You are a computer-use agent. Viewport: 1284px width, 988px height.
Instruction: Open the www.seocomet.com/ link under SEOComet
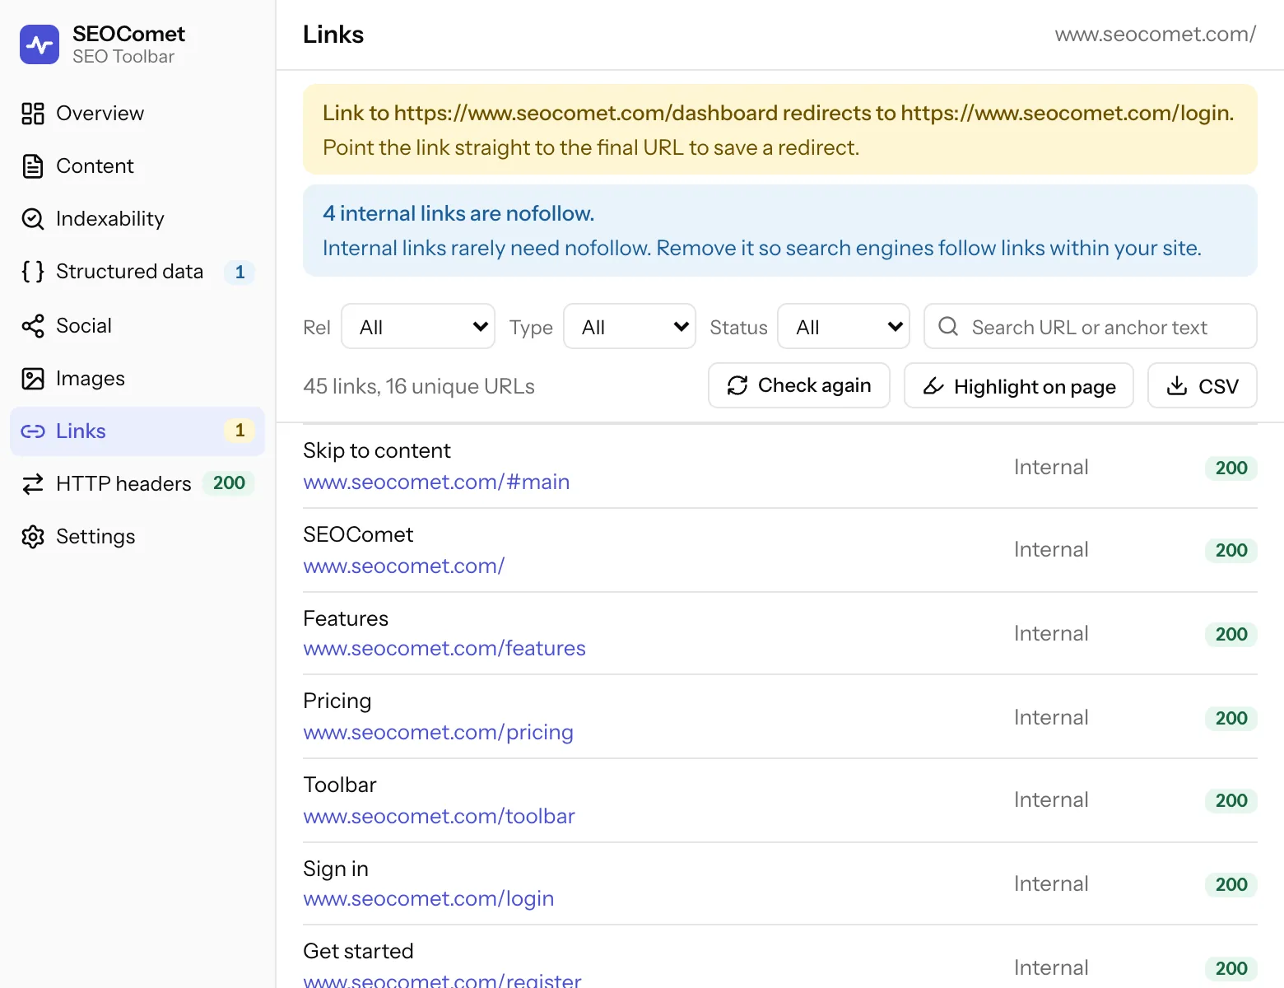tap(403, 566)
